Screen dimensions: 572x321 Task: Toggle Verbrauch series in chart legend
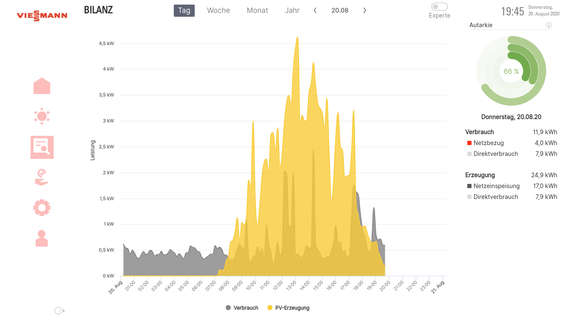point(242,308)
